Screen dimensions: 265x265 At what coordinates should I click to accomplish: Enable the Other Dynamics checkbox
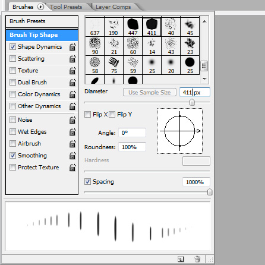pyautogui.click(x=12, y=106)
